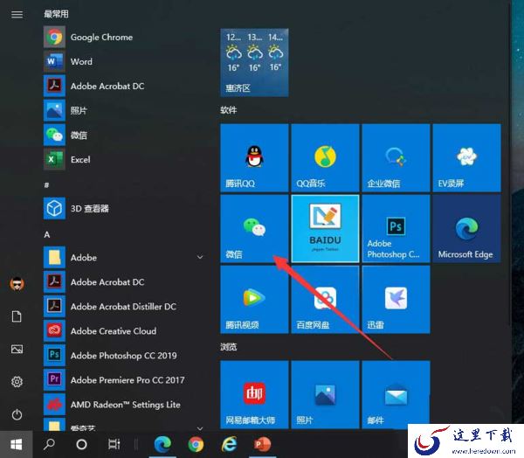Launch 微信 from most used list
524x458 pixels.
[x=124, y=135]
